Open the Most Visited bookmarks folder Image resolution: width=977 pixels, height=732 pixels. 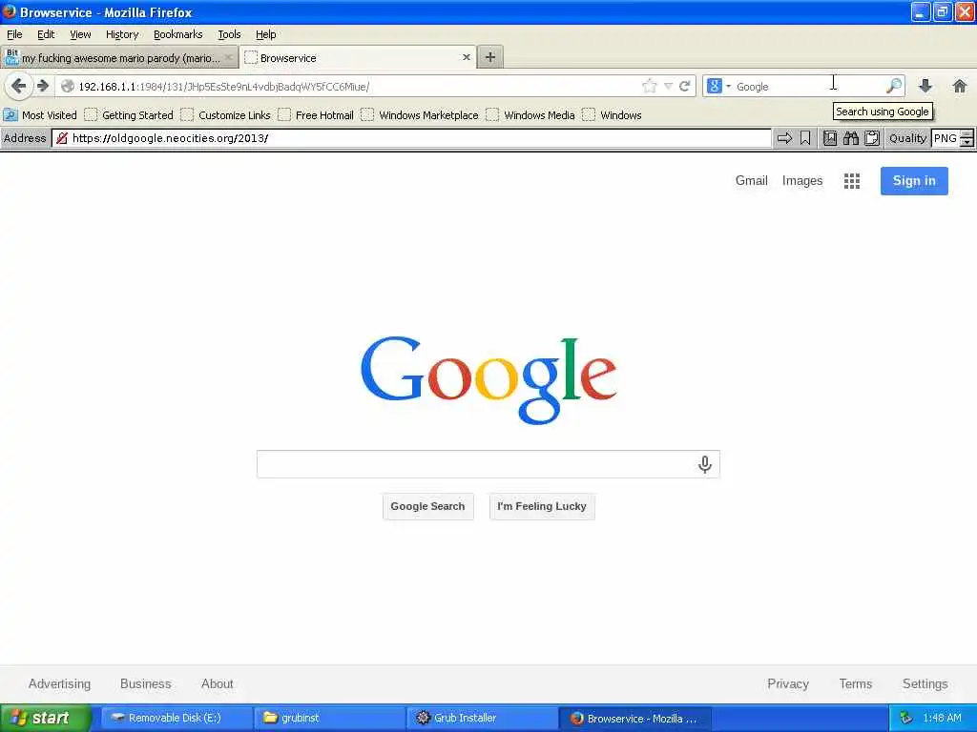[40, 115]
